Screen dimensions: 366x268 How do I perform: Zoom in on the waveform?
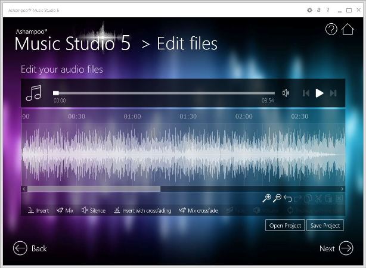[266, 198]
